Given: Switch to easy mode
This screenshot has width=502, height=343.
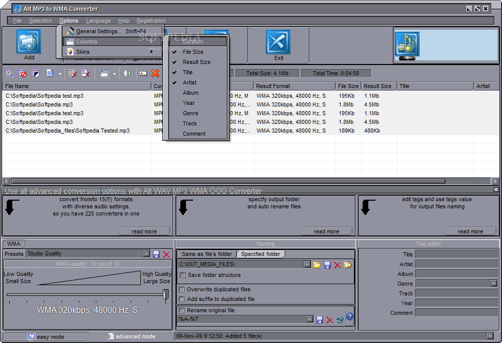Looking at the screenshot, I should pos(46,337).
